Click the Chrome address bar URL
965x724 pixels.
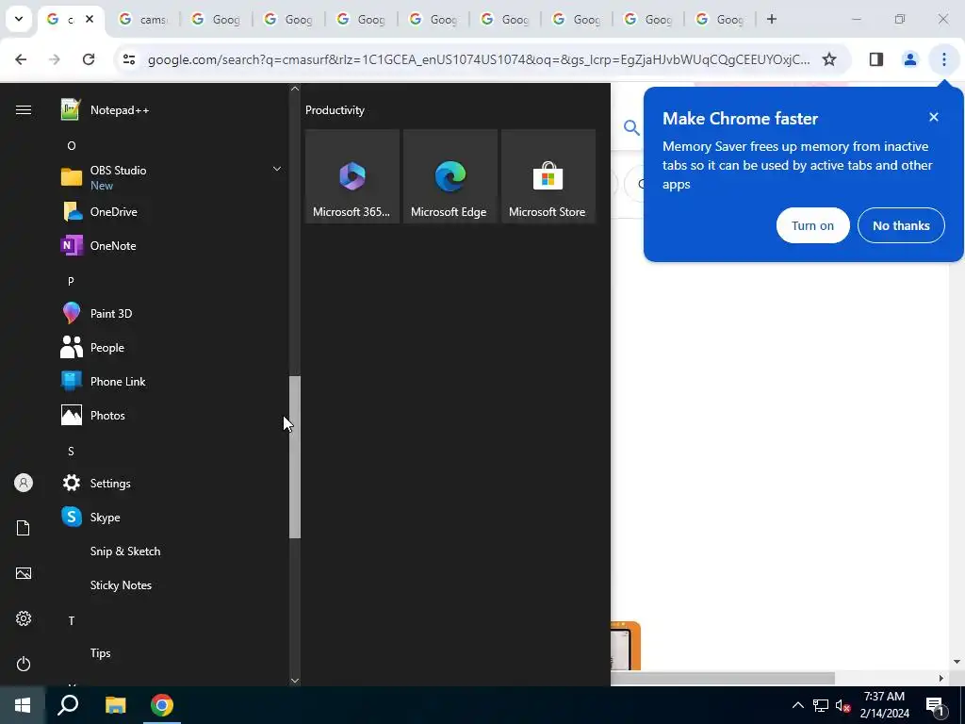coord(479,59)
